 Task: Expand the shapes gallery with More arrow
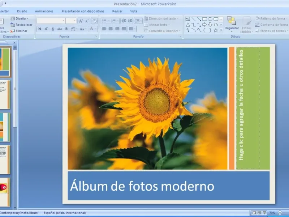pyautogui.click(x=221, y=30)
